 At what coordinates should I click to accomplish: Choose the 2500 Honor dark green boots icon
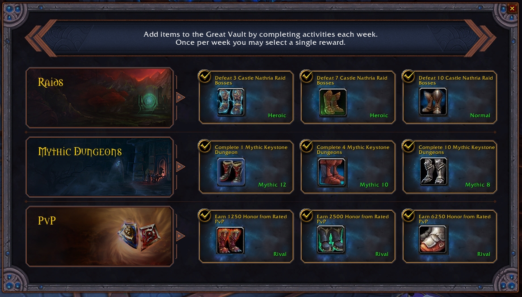[331, 239]
